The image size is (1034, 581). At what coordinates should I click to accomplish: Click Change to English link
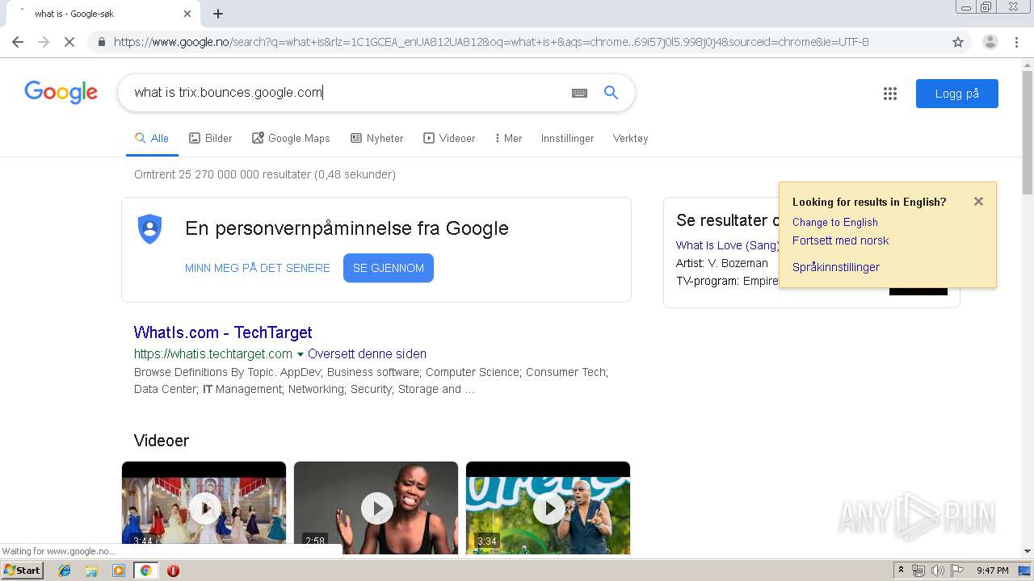point(835,222)
